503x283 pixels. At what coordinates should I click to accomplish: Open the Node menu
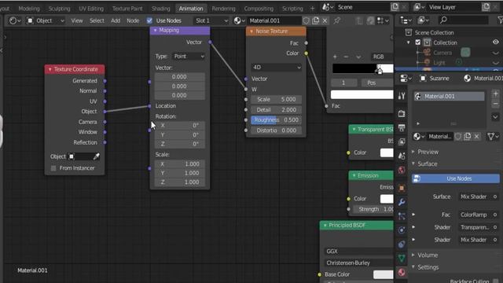[133, 21]
